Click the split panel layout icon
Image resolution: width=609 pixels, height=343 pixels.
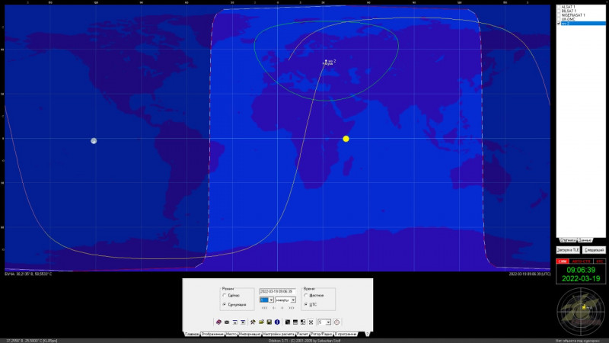point(303,322)
